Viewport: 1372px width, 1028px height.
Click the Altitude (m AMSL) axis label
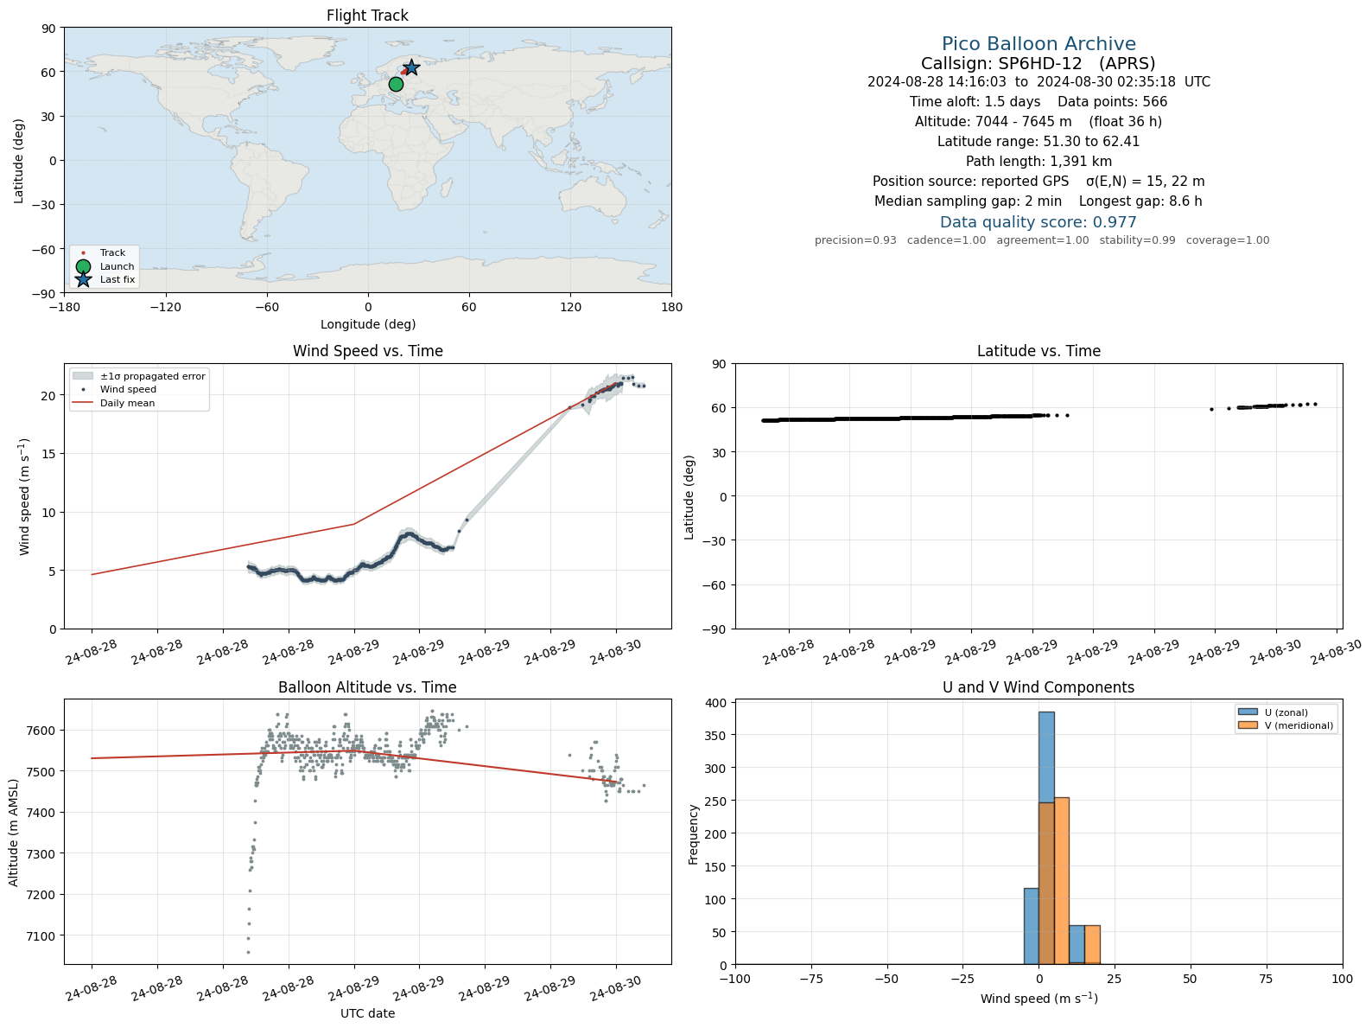[14, 832]
